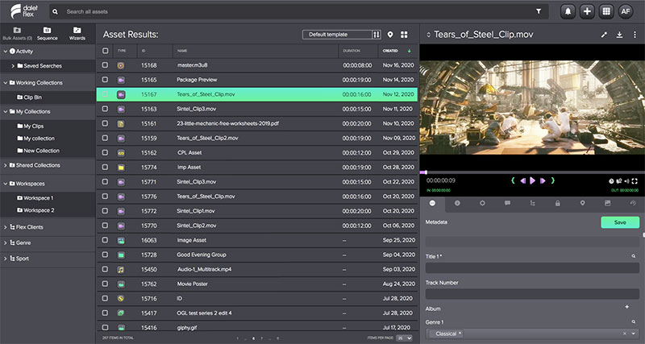Toggle the select-all checkbox in table header
This screenshot has width=645, height=344.
[x=105, y=51]
